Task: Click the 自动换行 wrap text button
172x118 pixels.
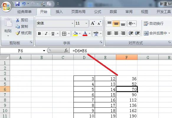Action: tap(153, 23)
